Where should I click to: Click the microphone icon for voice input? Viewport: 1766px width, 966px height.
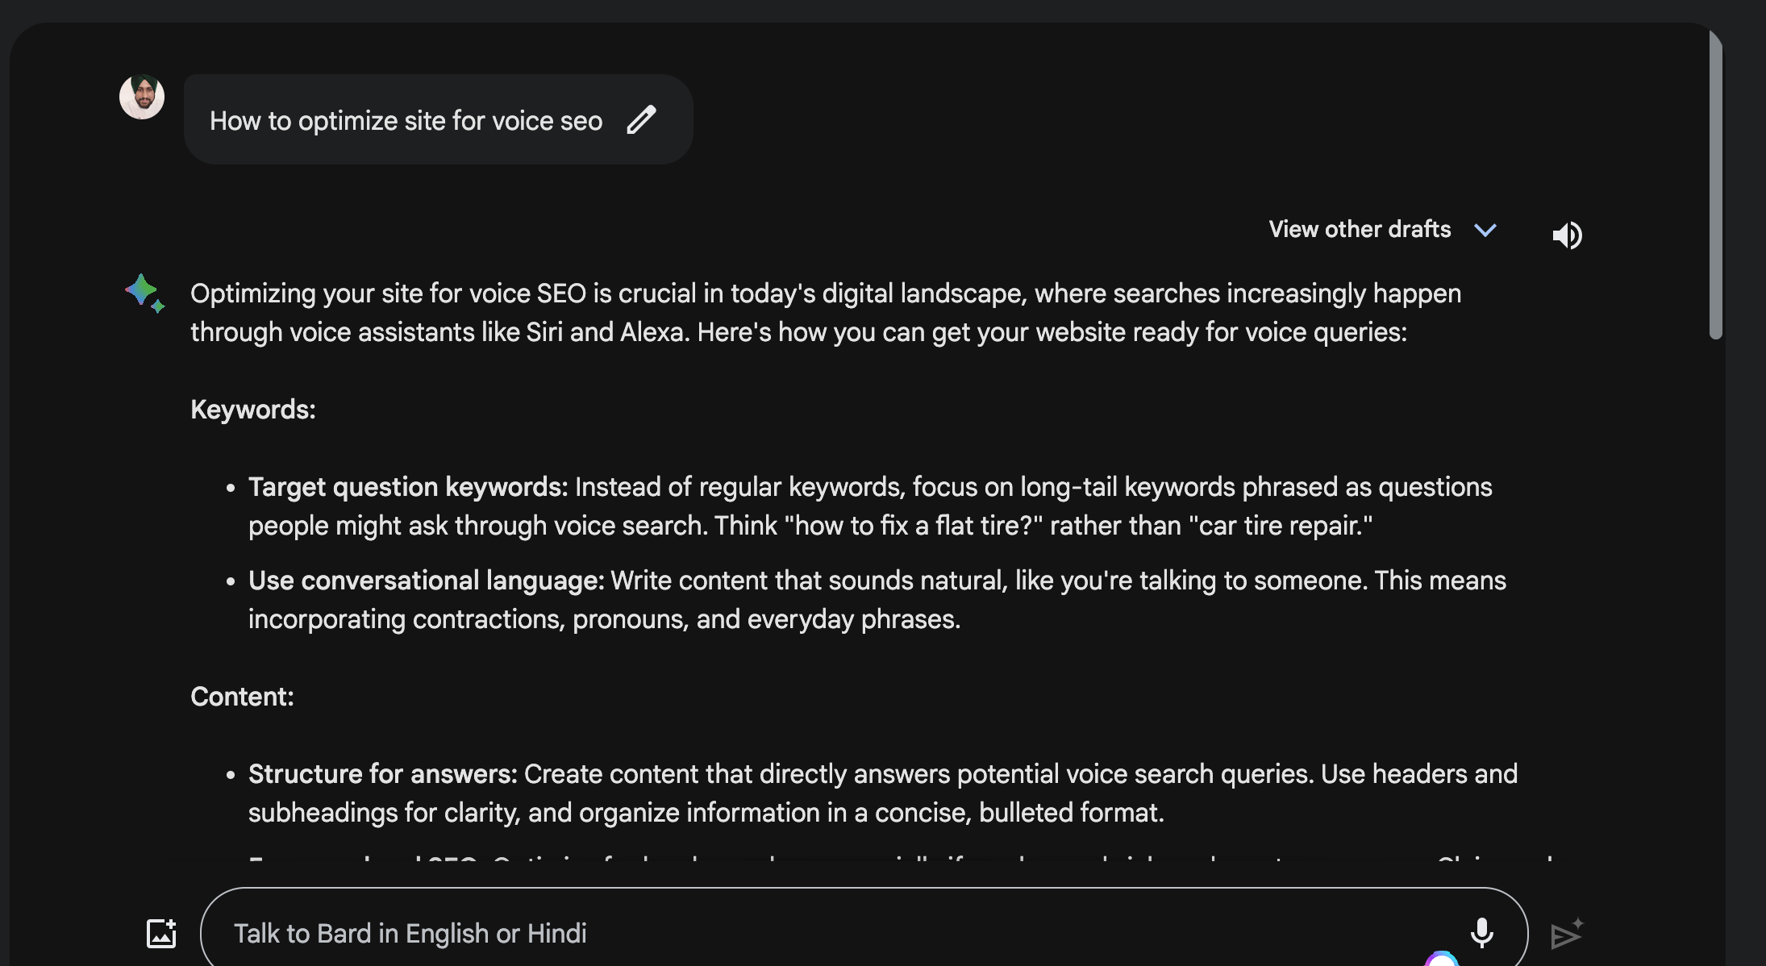[x=1481, y=933]
